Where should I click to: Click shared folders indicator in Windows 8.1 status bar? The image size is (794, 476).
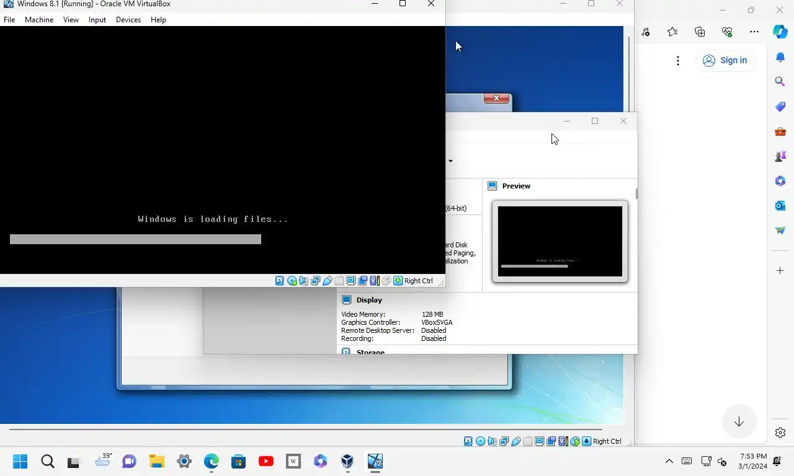(x=339, y=281)
